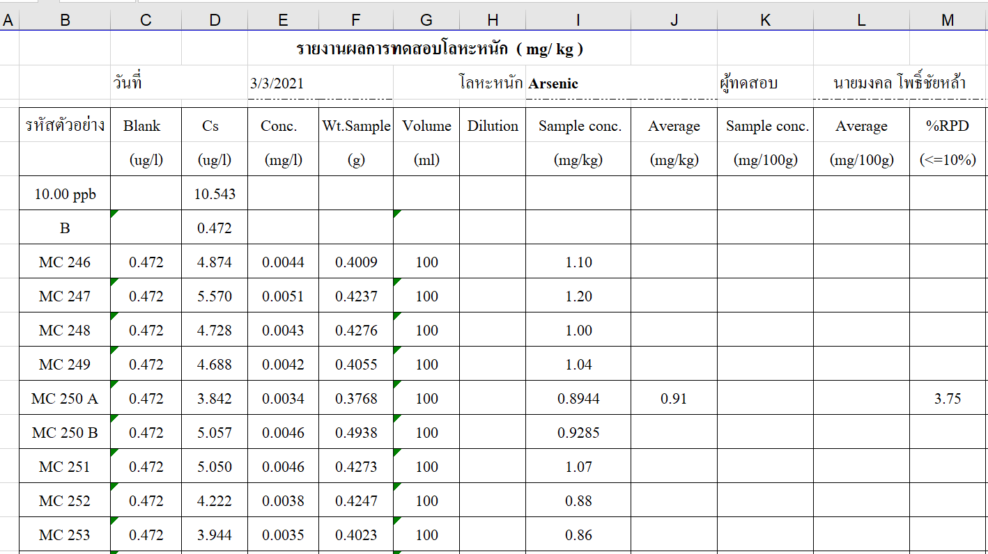Select column A header
This screenshot has width=988, height=554.
click(x=9, y=21)
